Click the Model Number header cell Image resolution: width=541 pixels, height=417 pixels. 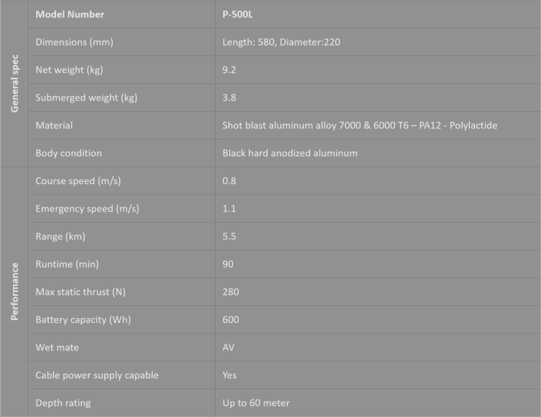pos(70,14)
